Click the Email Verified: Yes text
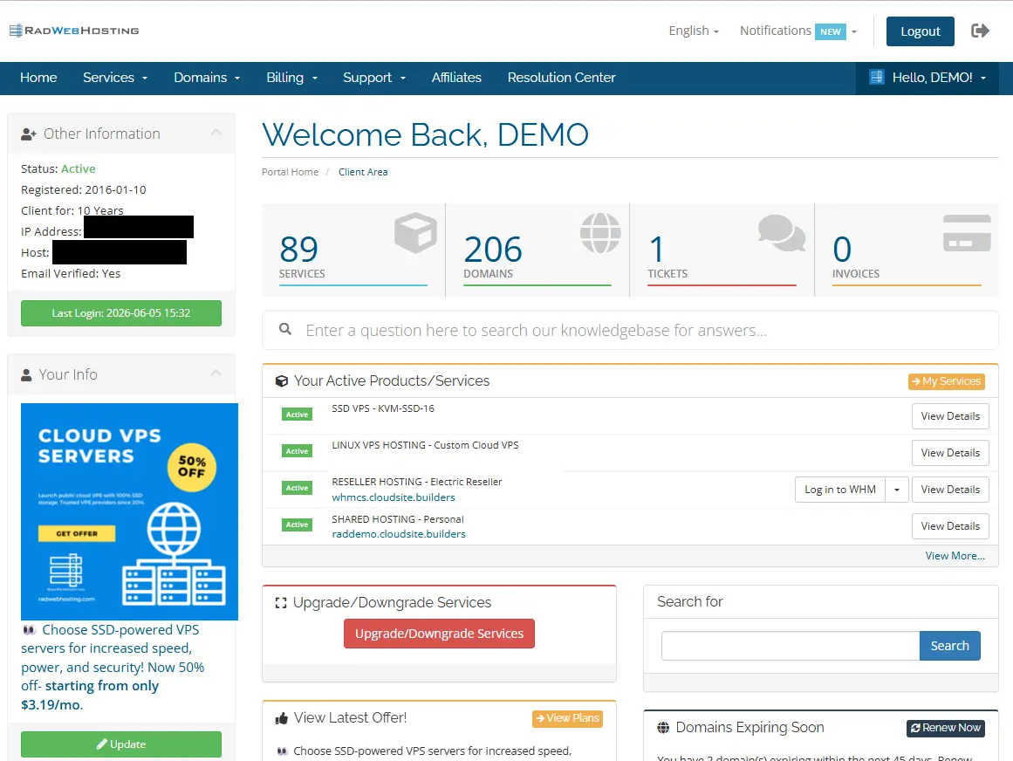This screenshot has width=1013, height=761. point(71,274)
